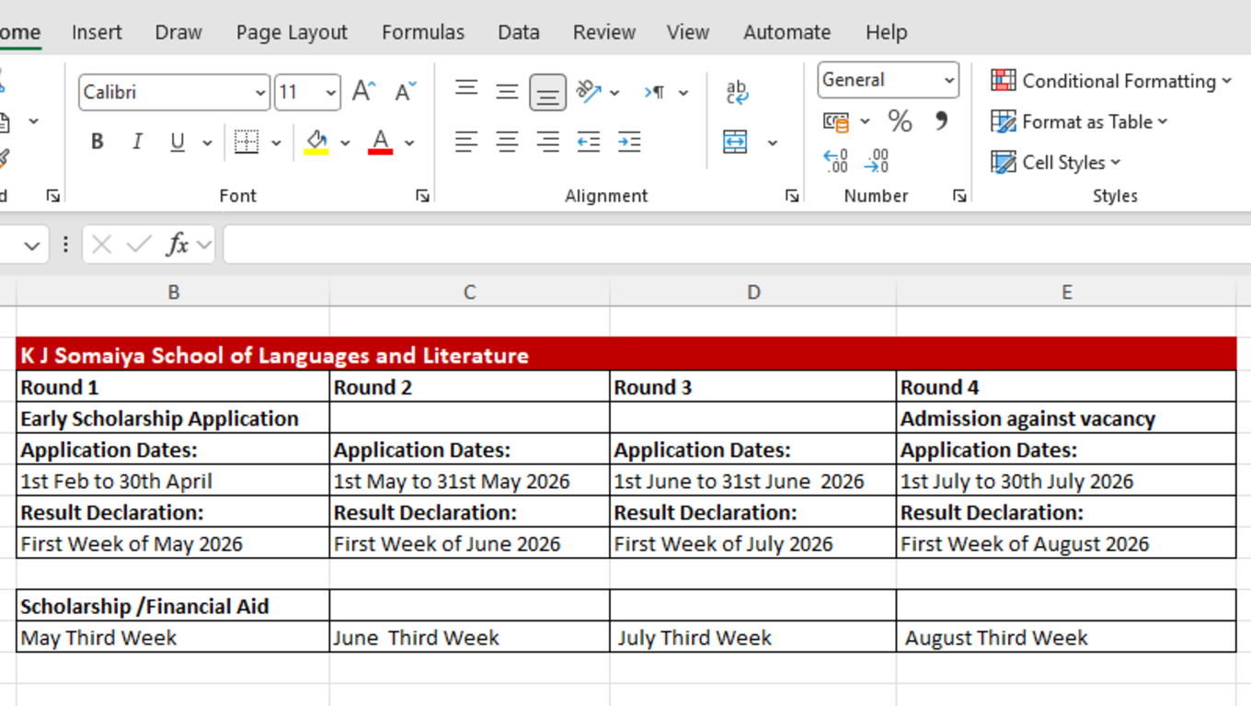1251x706 pixels.
Task: Open the font size dropdown
Action: [329, 92]
